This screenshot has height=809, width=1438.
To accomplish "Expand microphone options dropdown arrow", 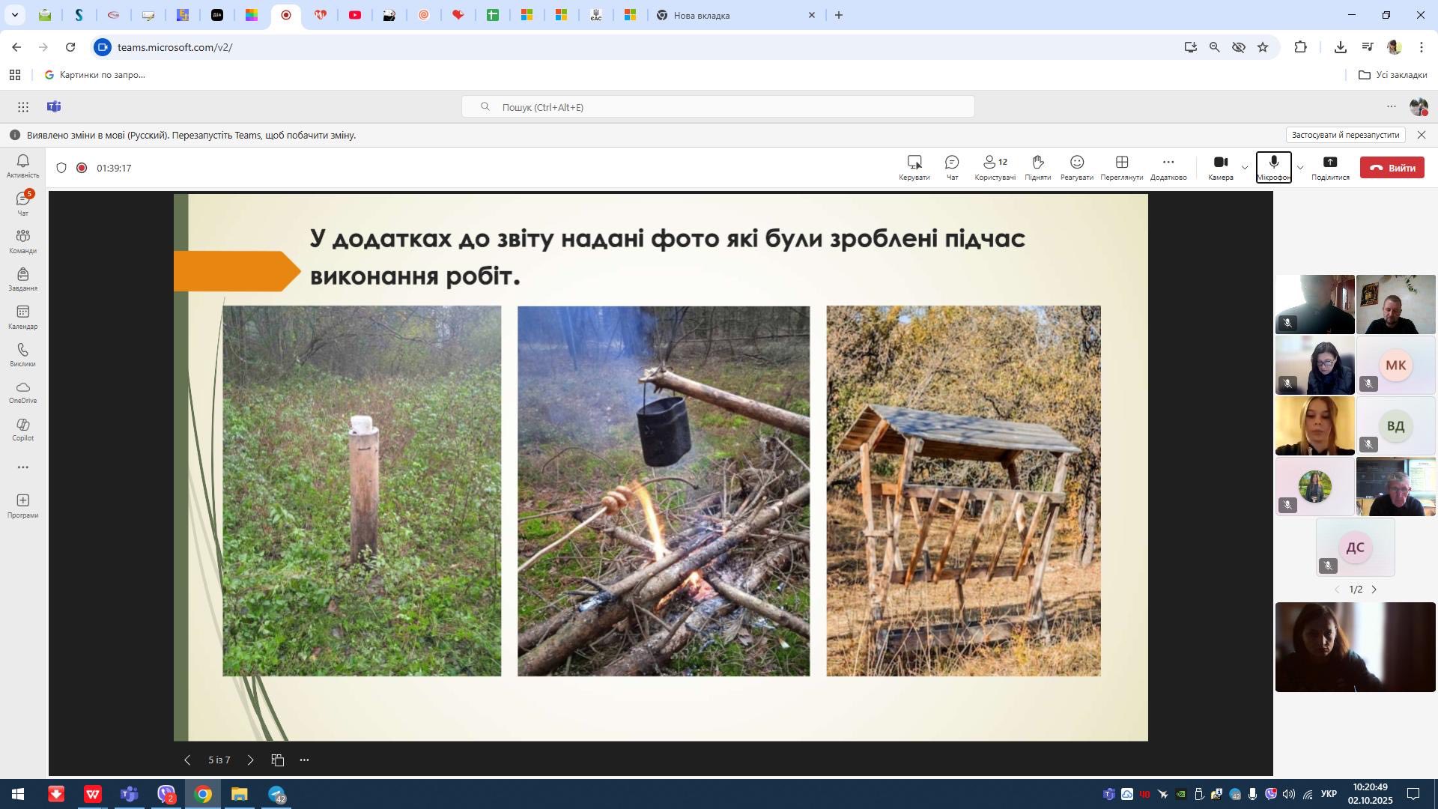I will point(1300,167).
